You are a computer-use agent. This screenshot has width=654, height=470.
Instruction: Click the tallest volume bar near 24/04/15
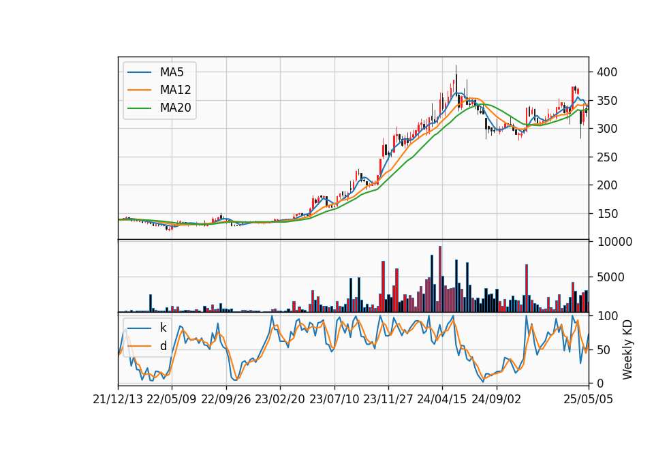click(x=440, y=279)
